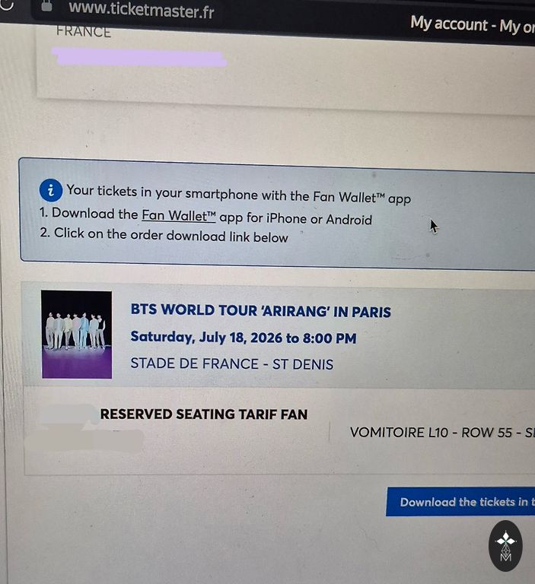The width and height of the screenshot is (535, 584).
Task: Click Download the tickets button
Action: 460,502
